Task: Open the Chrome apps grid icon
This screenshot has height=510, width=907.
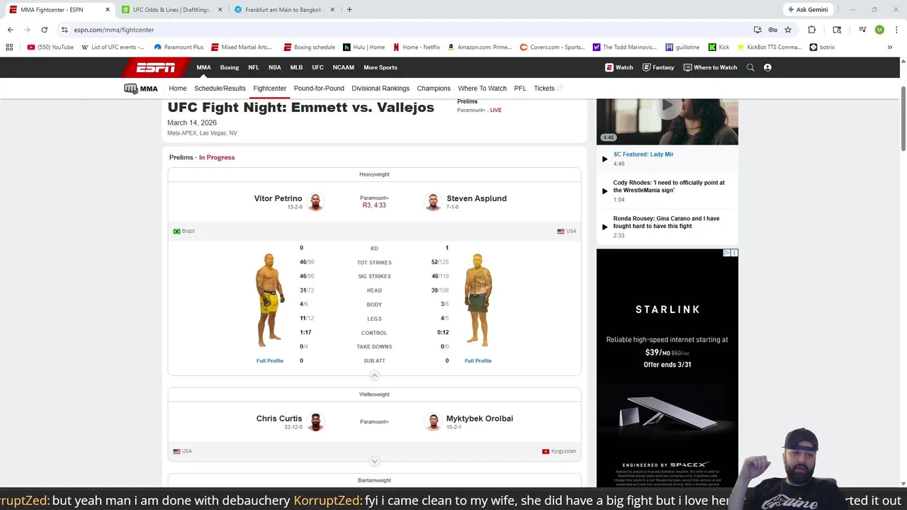Action: (x=9, y=47)
